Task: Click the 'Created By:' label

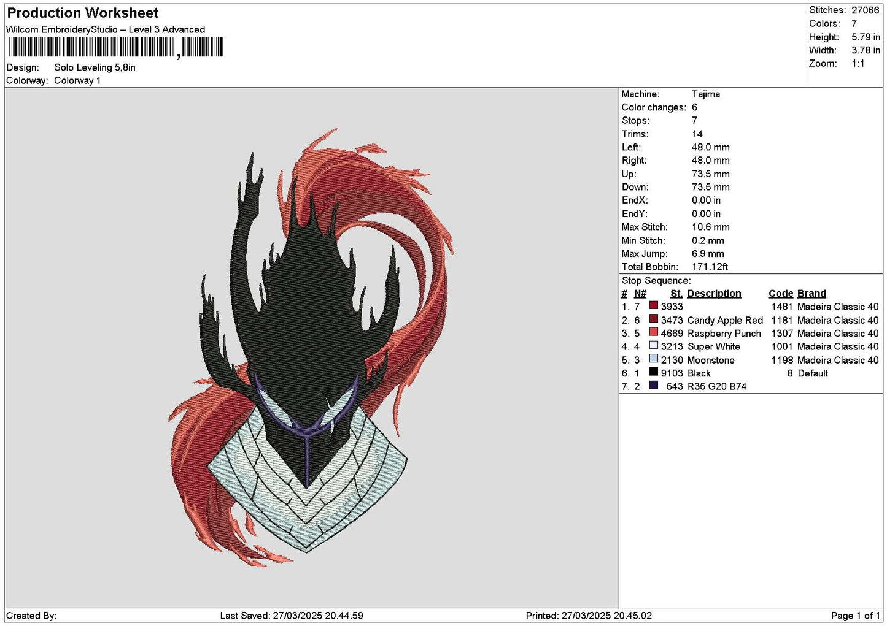Action: 31,616
